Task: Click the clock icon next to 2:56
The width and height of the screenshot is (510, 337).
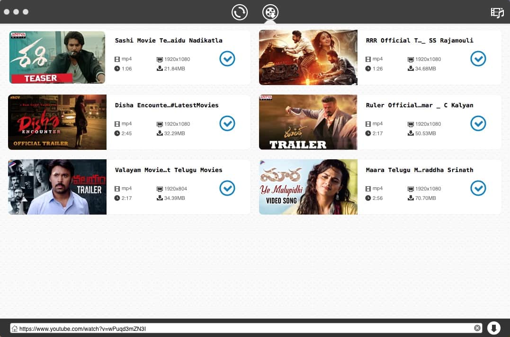Action: [x=368, y=198]
